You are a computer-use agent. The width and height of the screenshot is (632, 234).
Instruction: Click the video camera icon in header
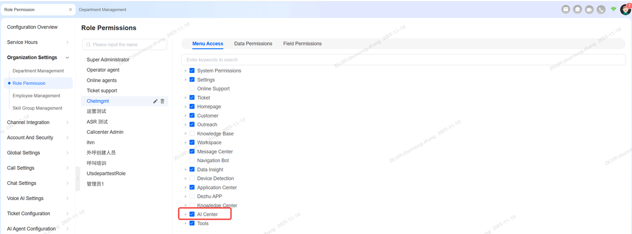coord(589,9)
